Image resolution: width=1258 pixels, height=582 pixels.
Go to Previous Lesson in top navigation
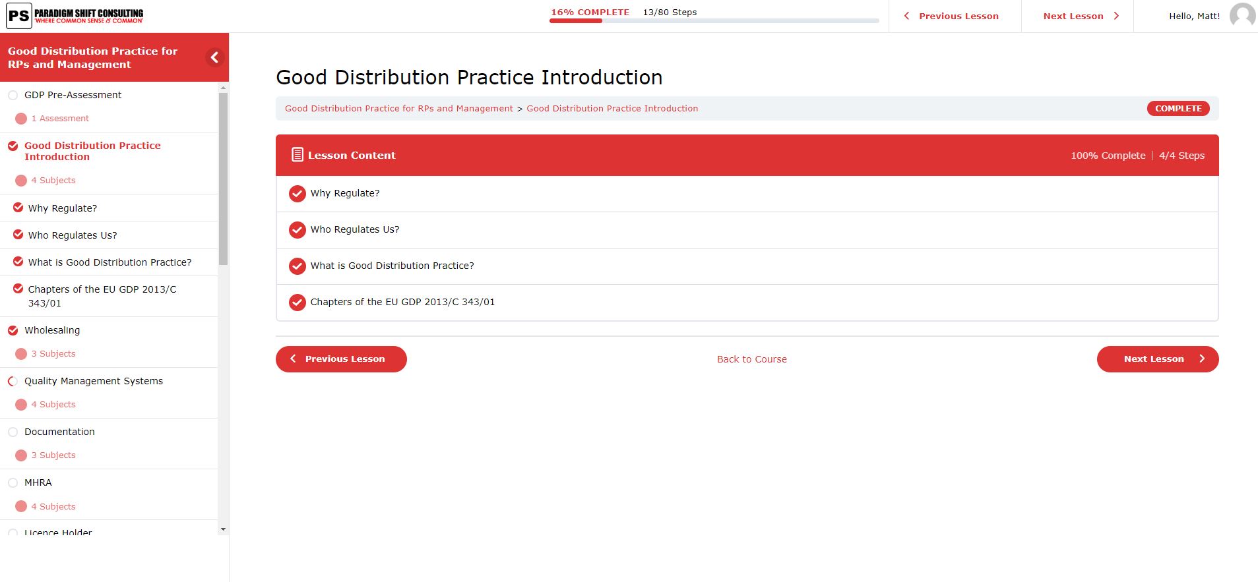[x=951, y=16]
